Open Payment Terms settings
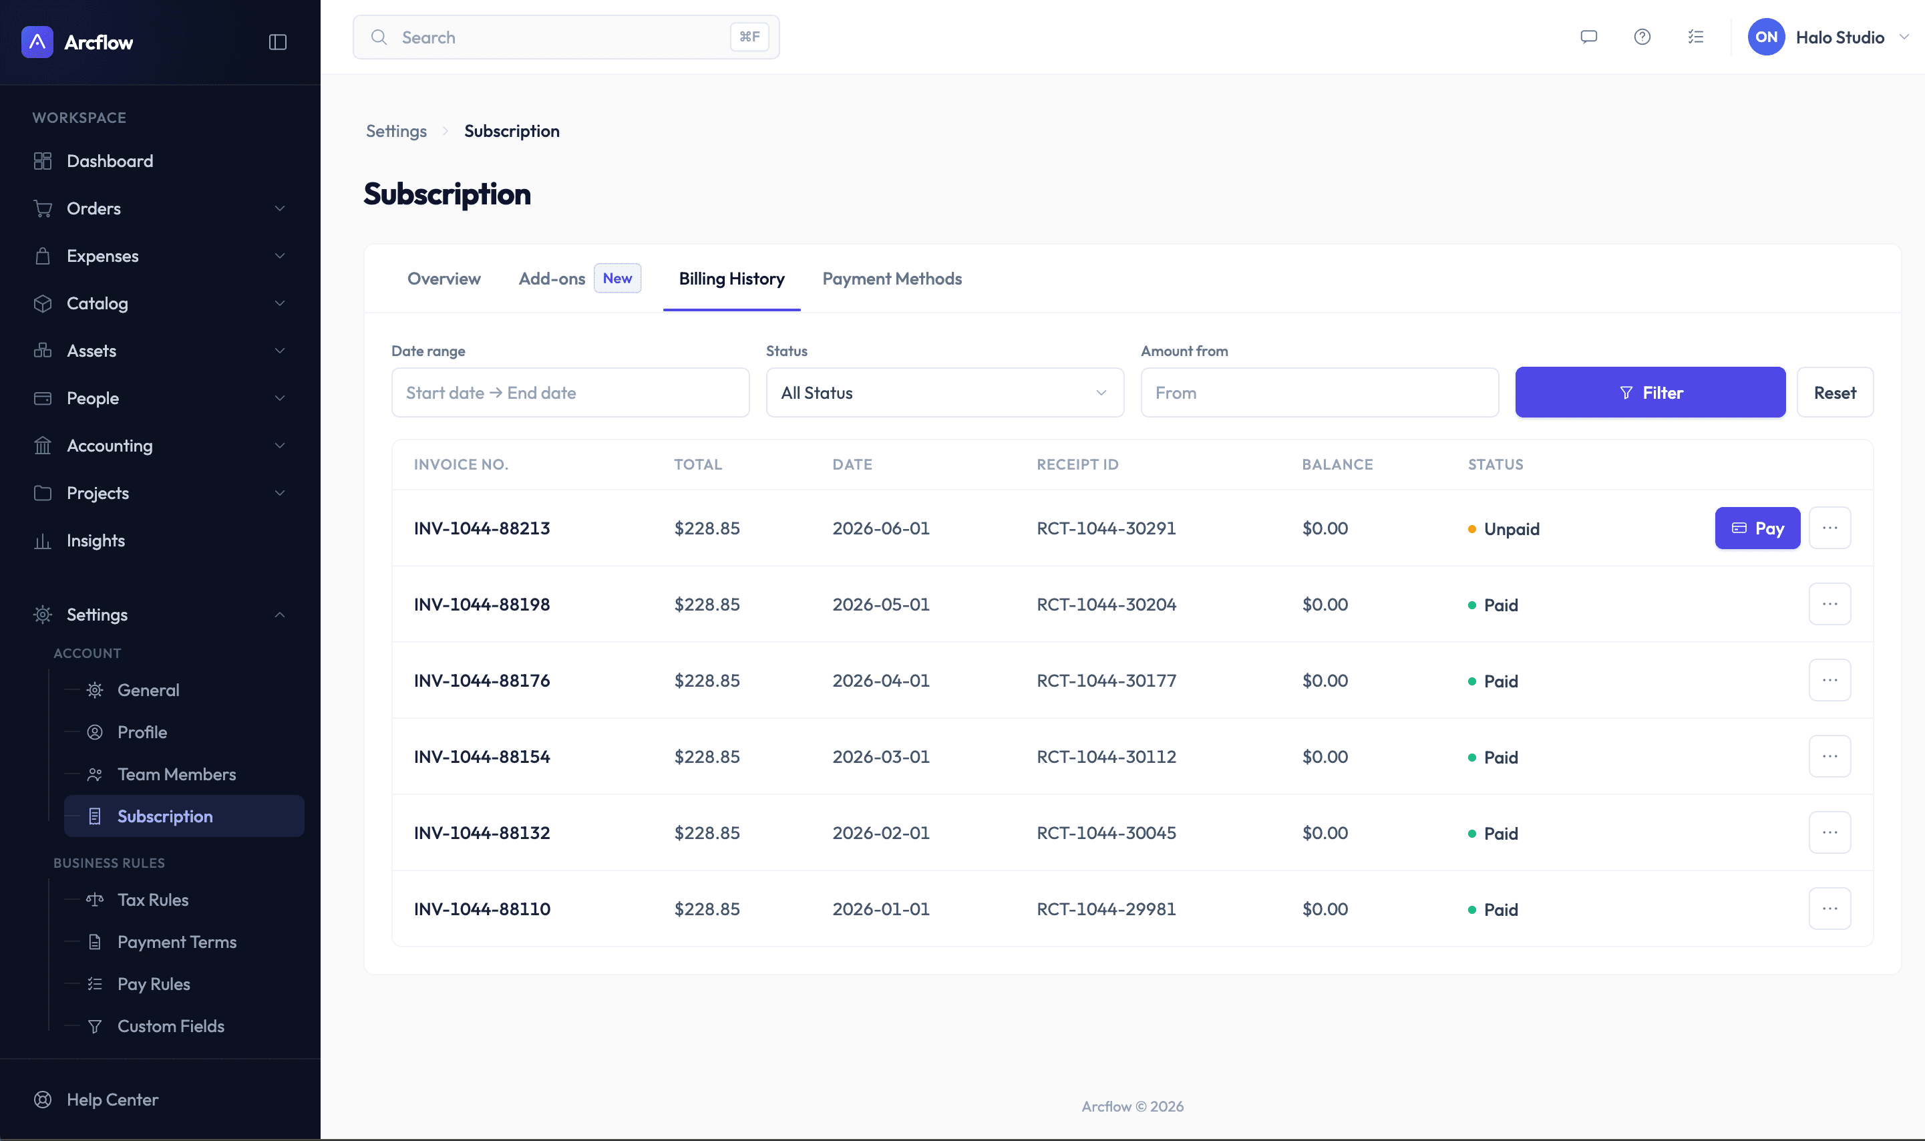This screenshot has width=1925, height=1141. 184,942
